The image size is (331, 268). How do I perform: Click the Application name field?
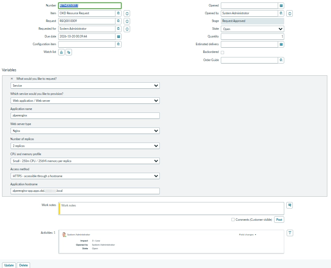tap(85, 116)
